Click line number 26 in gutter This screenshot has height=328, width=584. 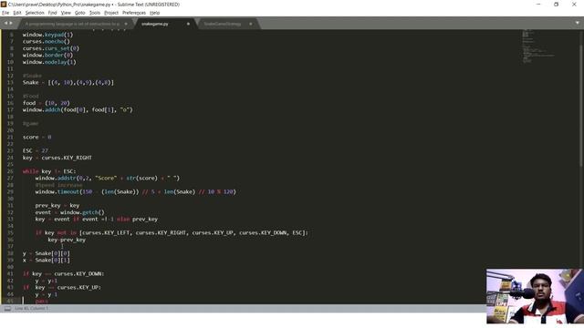[10, 171]
